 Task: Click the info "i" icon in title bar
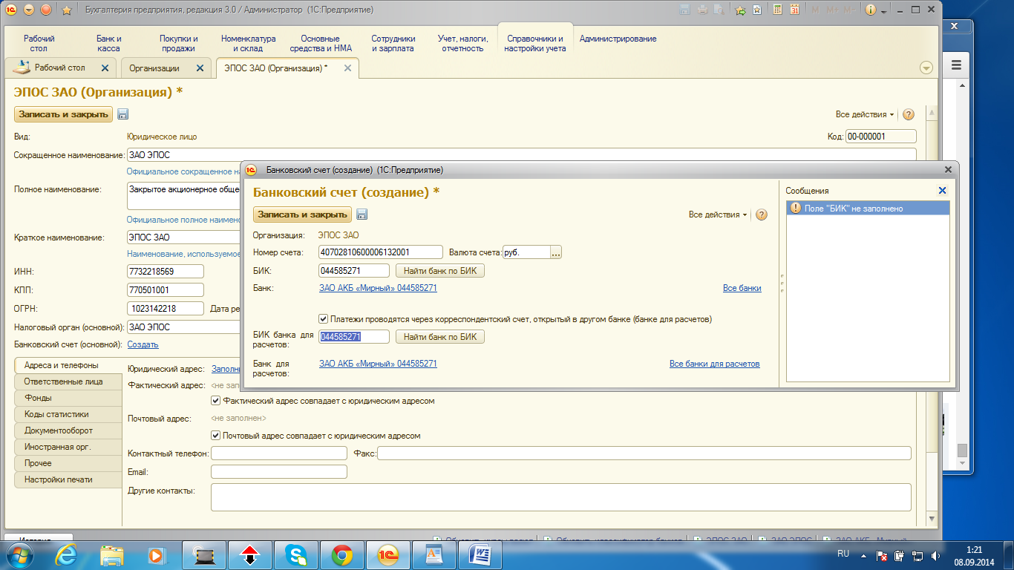871,10
